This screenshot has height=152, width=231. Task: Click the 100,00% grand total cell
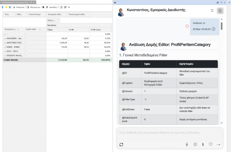pos(101,60)
